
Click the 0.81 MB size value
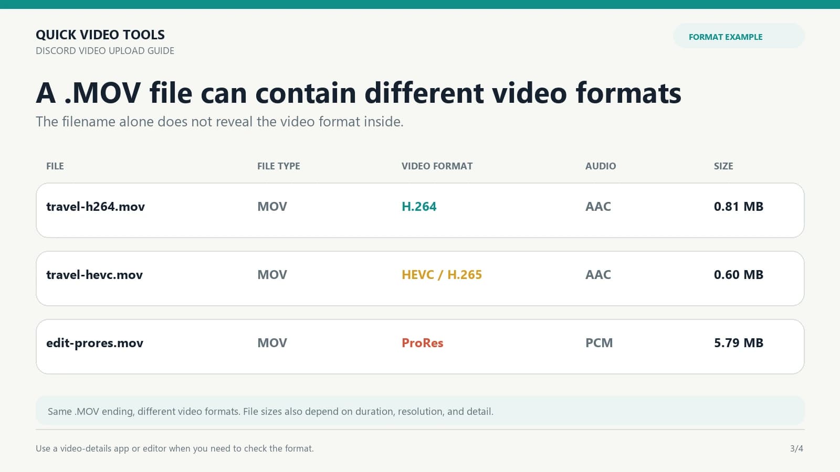739,207
